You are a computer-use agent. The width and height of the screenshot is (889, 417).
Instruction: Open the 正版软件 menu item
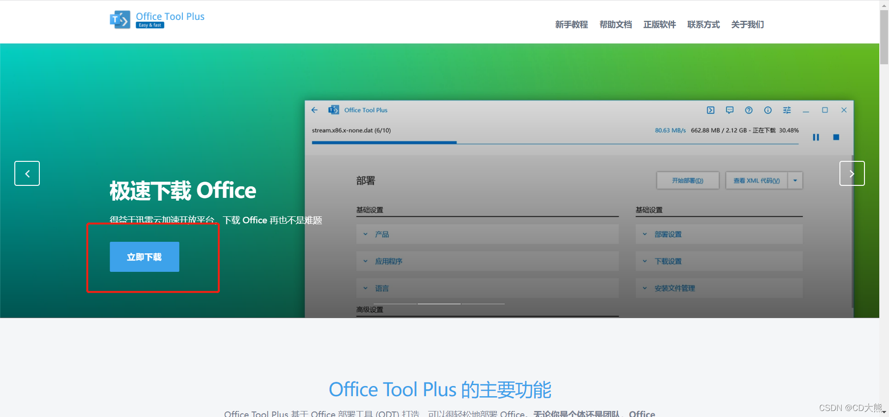tap(659, 25)
